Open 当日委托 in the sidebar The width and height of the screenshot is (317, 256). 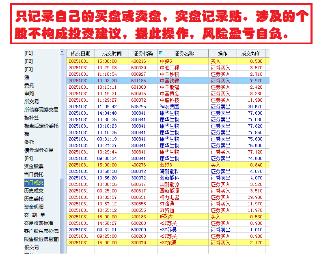[34, 175]
